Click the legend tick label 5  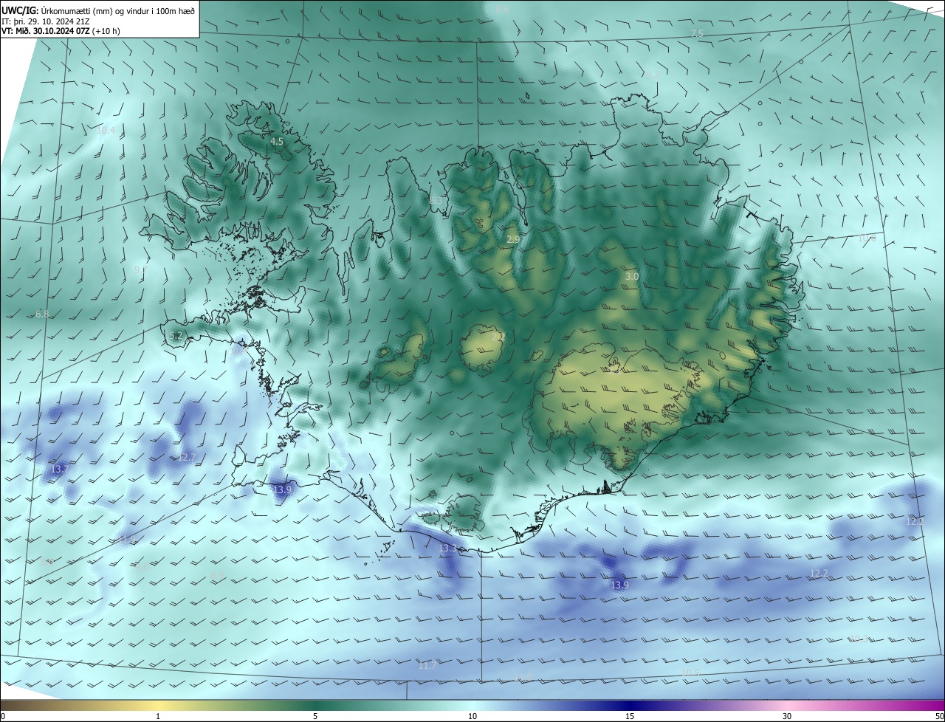pyautogui.click(x=315, y=717)
